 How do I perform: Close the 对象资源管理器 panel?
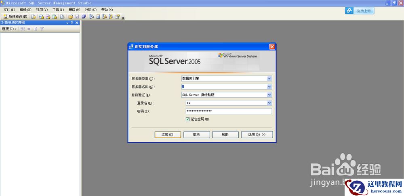coord(77,23)
